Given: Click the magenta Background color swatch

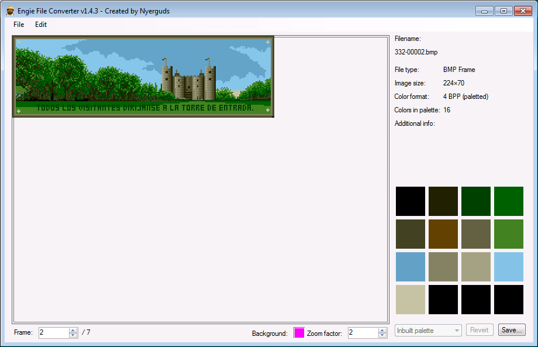Looking at the screenshot, I should point(299,333).
